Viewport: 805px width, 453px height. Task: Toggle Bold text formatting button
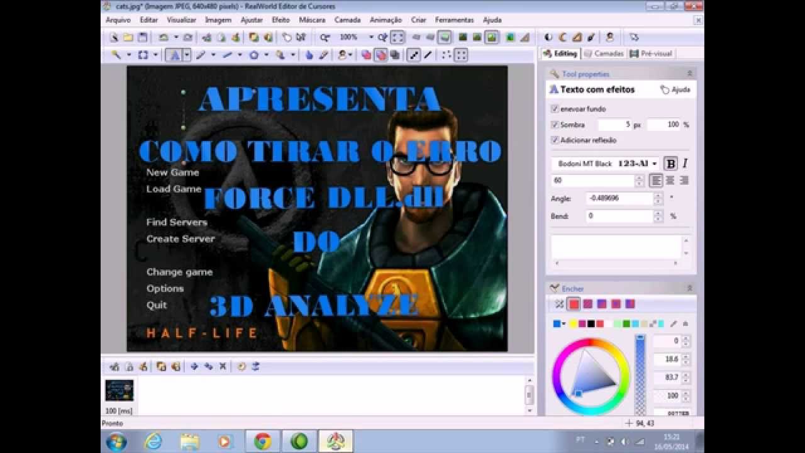671,164
